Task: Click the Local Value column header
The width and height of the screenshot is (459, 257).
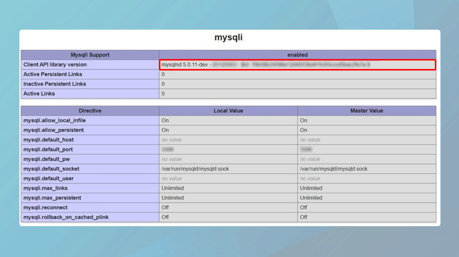Action: (x=228, y=111)
